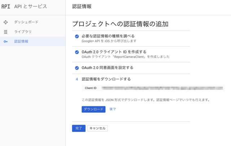Click the key credentials icon
This screenshot has width=231, height=146.
coord(6,41)
